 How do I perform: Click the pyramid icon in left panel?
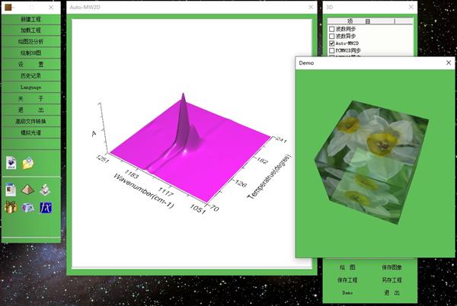point(28,190)
